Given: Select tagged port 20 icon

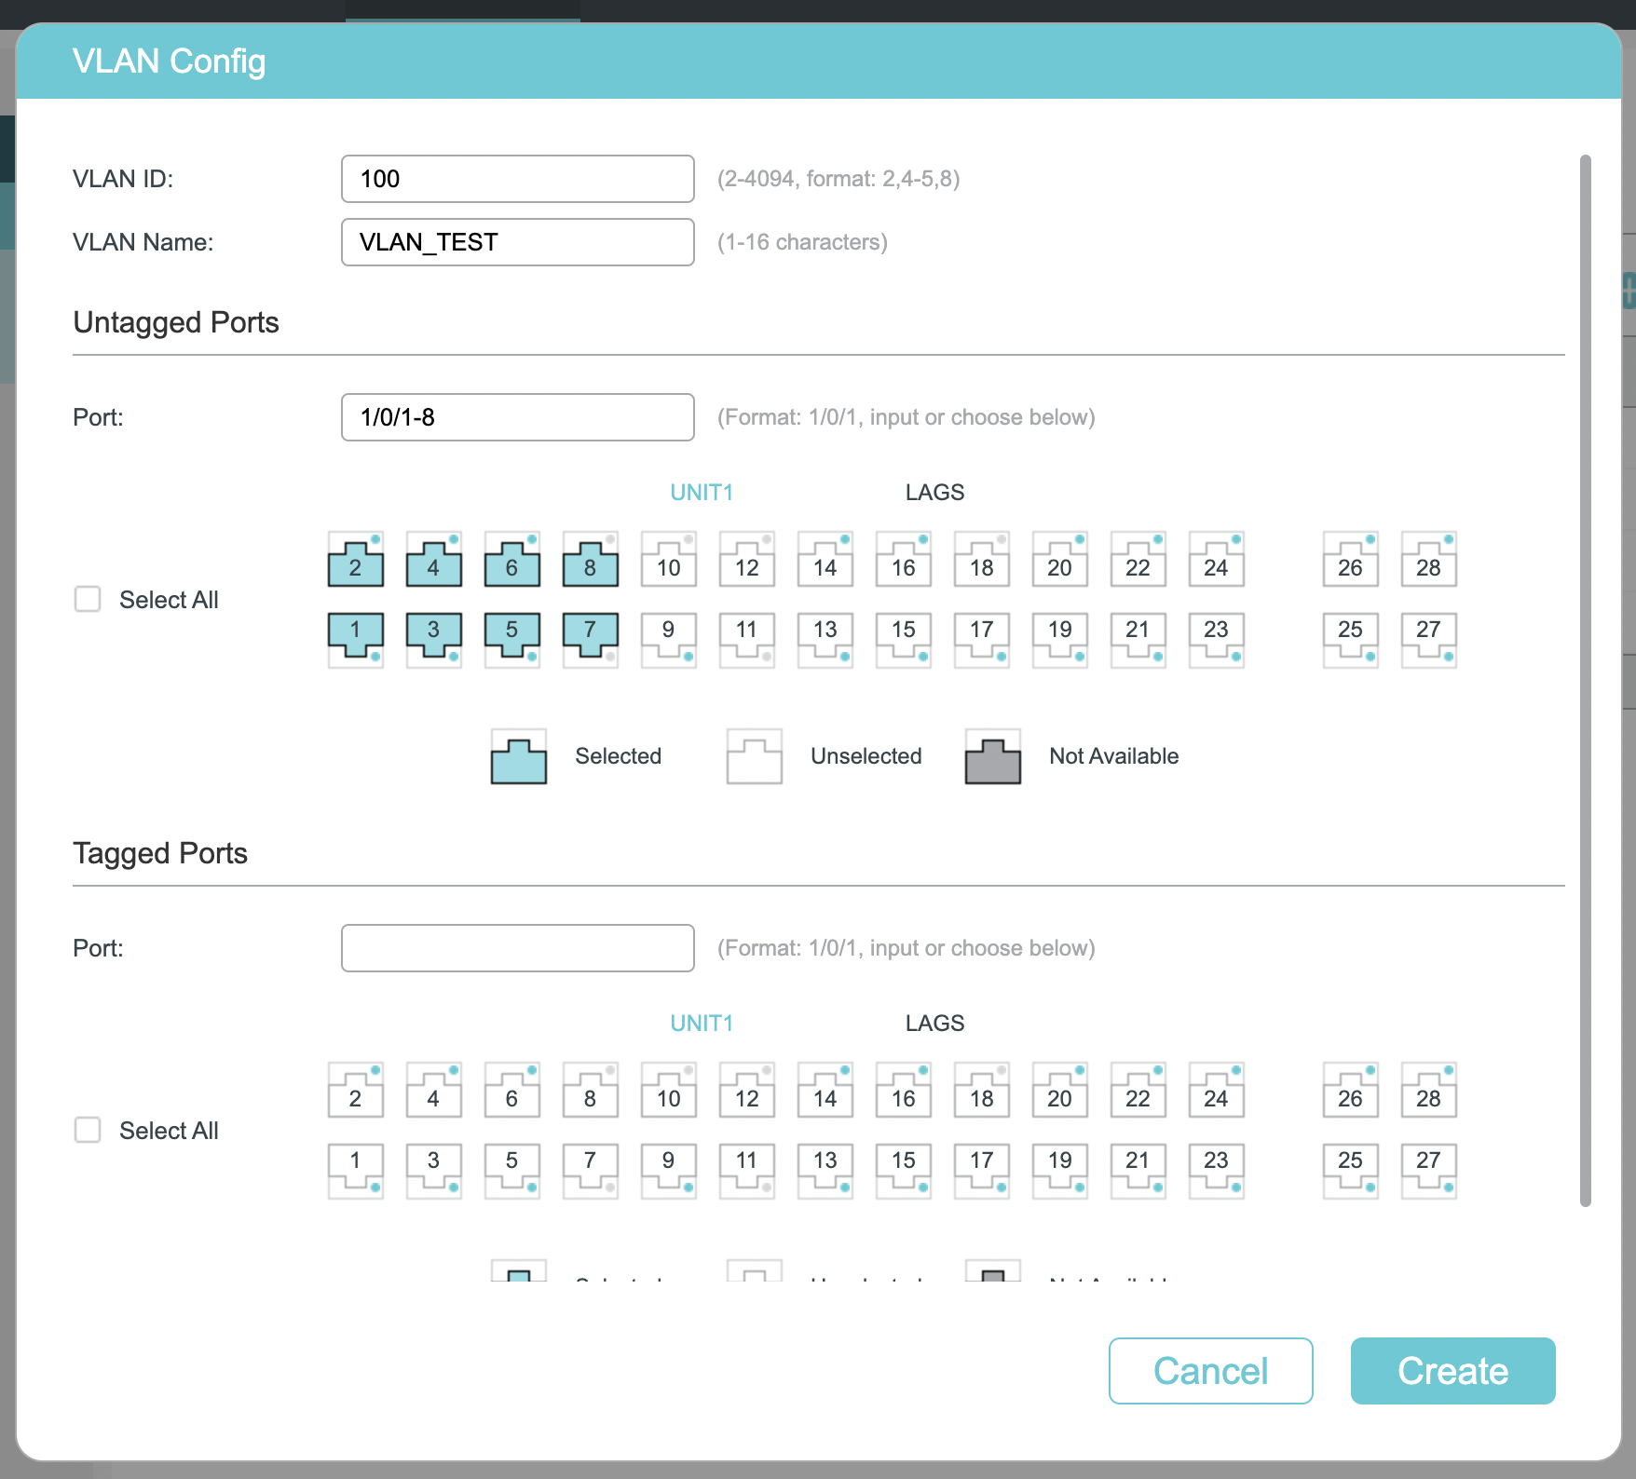Looking at the screenshot, I should tap(1060, 1091).
